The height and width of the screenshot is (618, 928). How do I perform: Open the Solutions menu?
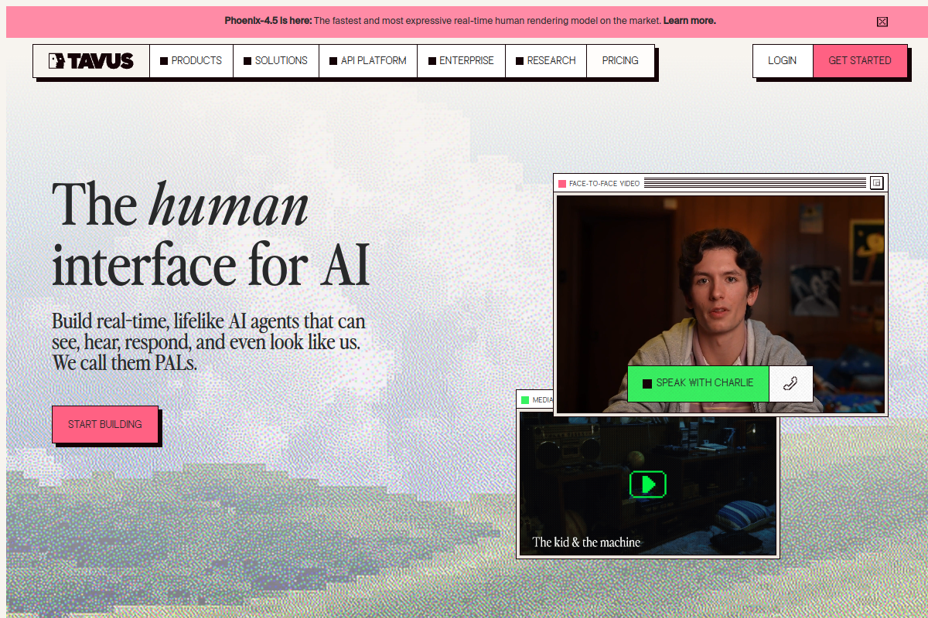pos(275,61)
